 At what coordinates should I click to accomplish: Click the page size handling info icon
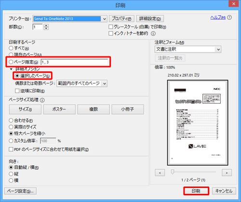pos(42,100)
